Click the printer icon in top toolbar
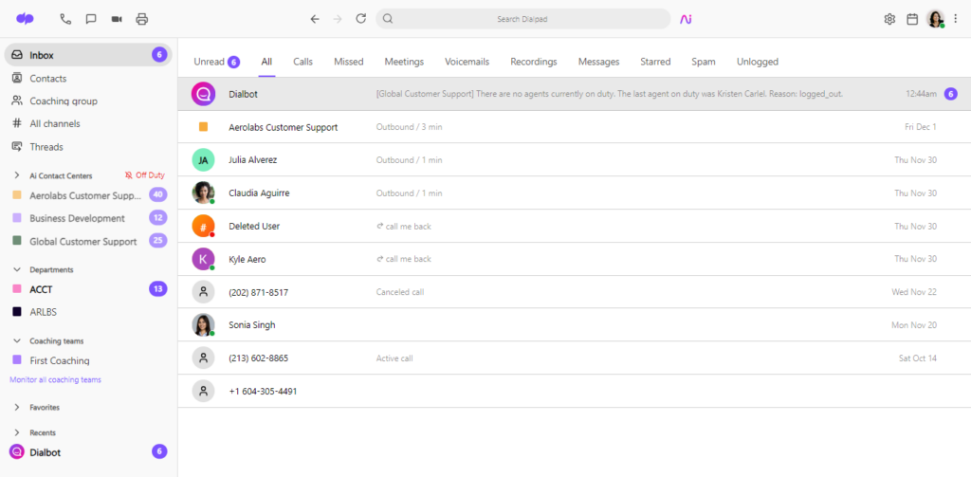Screen dimensions: 971x477 click(x=142, y=19)
